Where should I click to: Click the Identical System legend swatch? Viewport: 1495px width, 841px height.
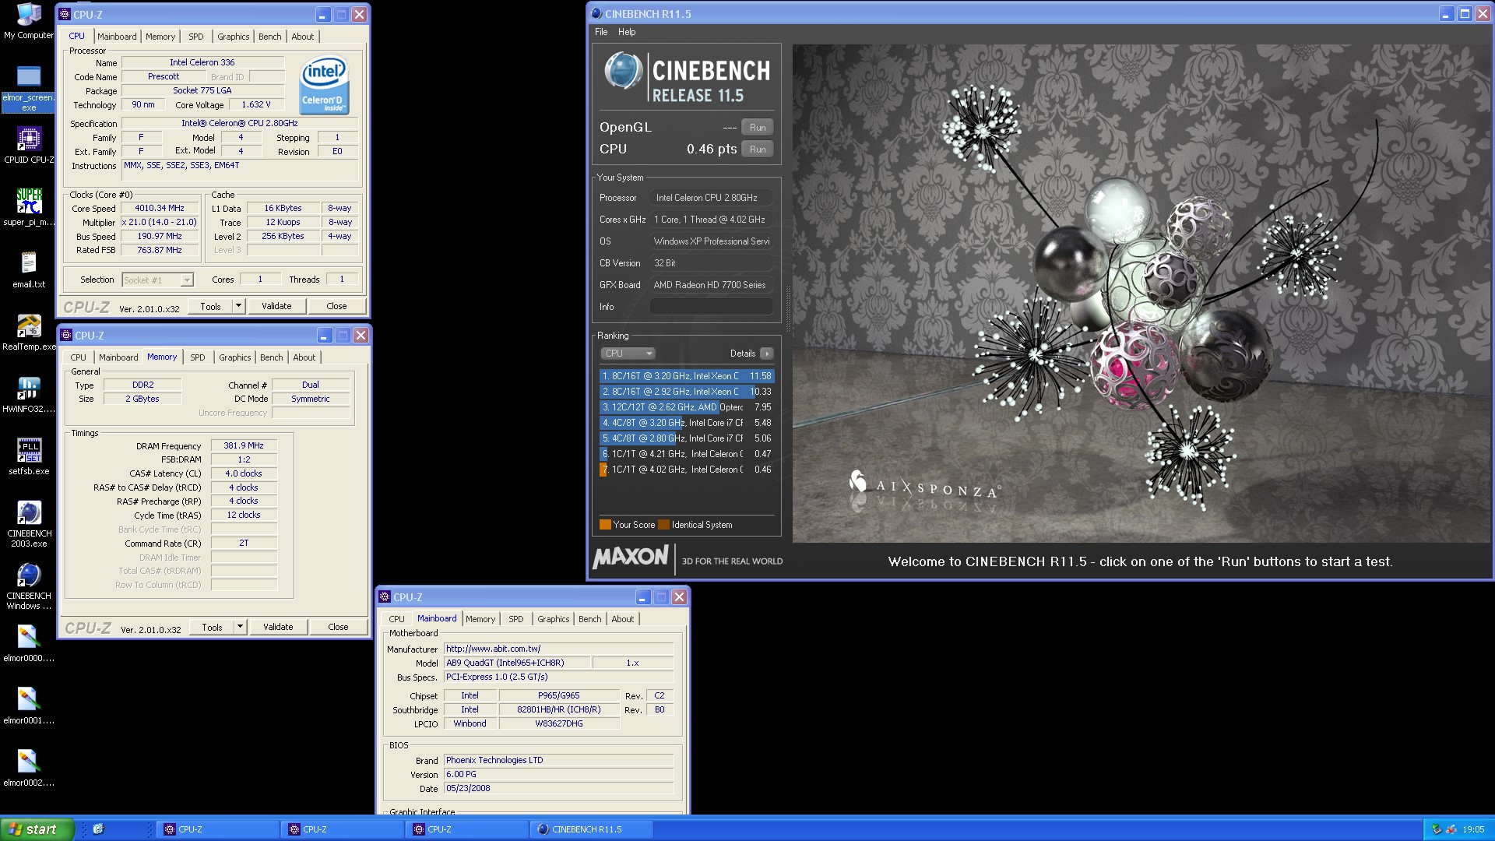click(663, 525)
